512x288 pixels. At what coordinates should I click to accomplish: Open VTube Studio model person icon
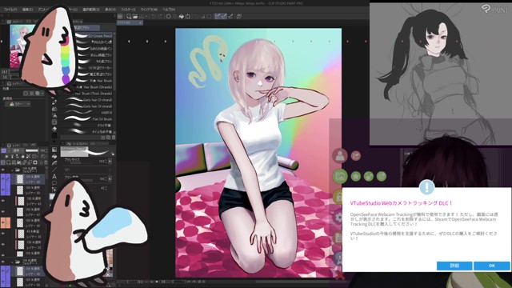339,155
